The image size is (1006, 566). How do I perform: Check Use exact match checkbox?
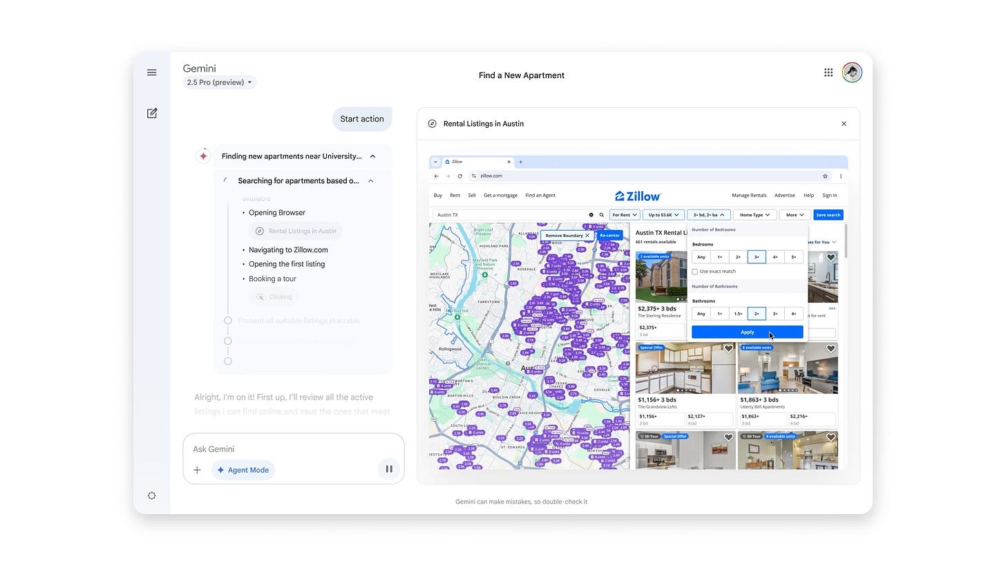[695, 272]
